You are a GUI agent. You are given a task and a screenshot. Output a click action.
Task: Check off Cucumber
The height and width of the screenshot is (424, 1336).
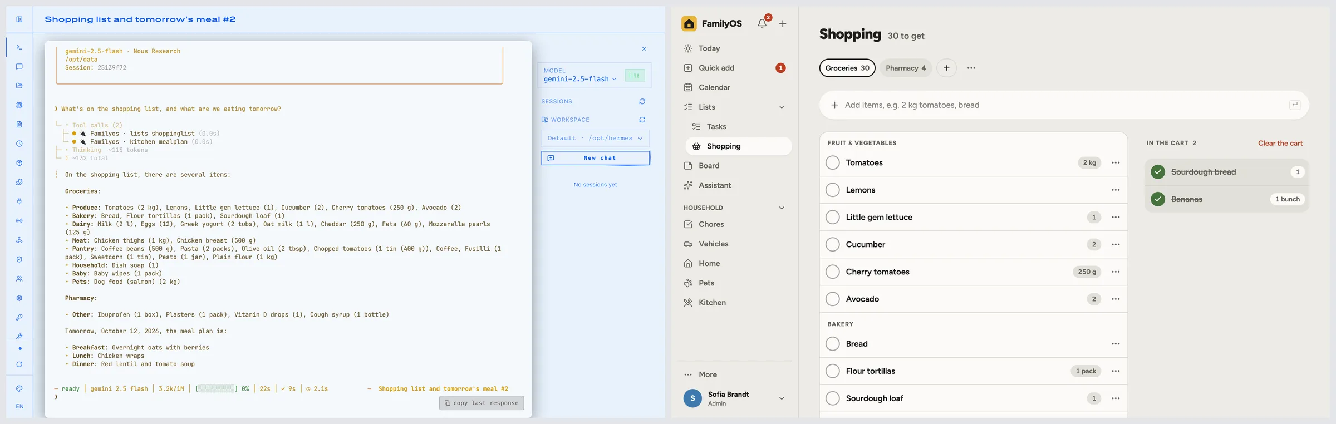(833, 244)
